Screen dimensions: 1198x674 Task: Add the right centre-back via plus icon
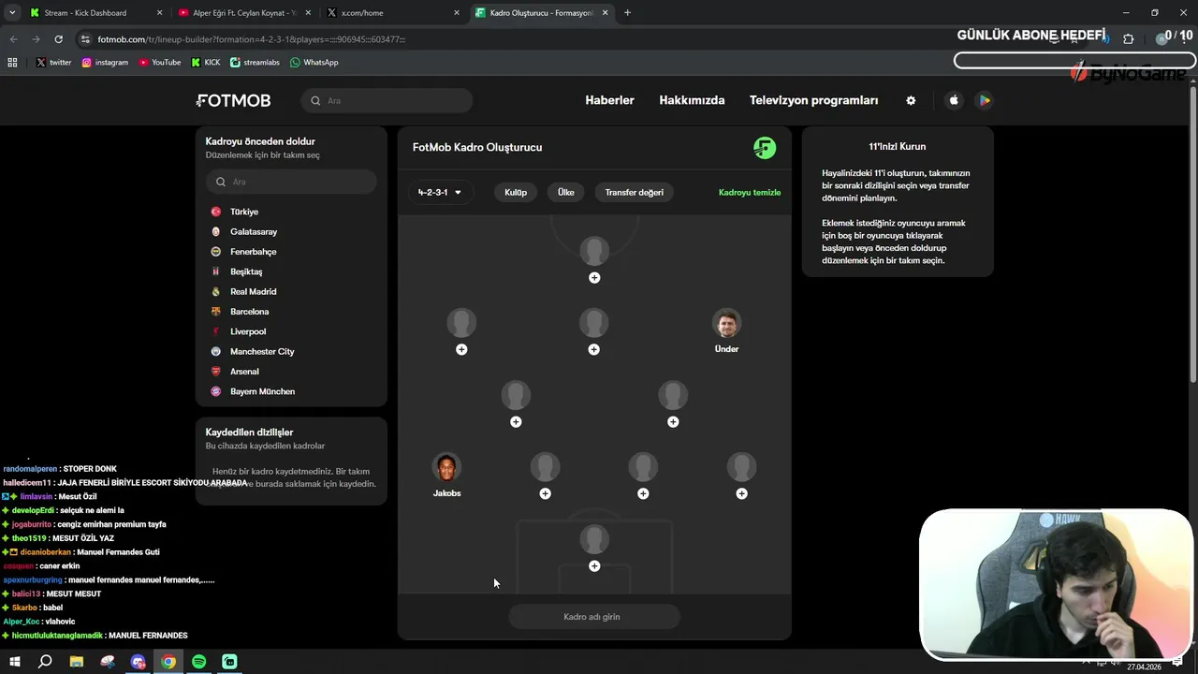pyautogui.click(x=643, y=493)
